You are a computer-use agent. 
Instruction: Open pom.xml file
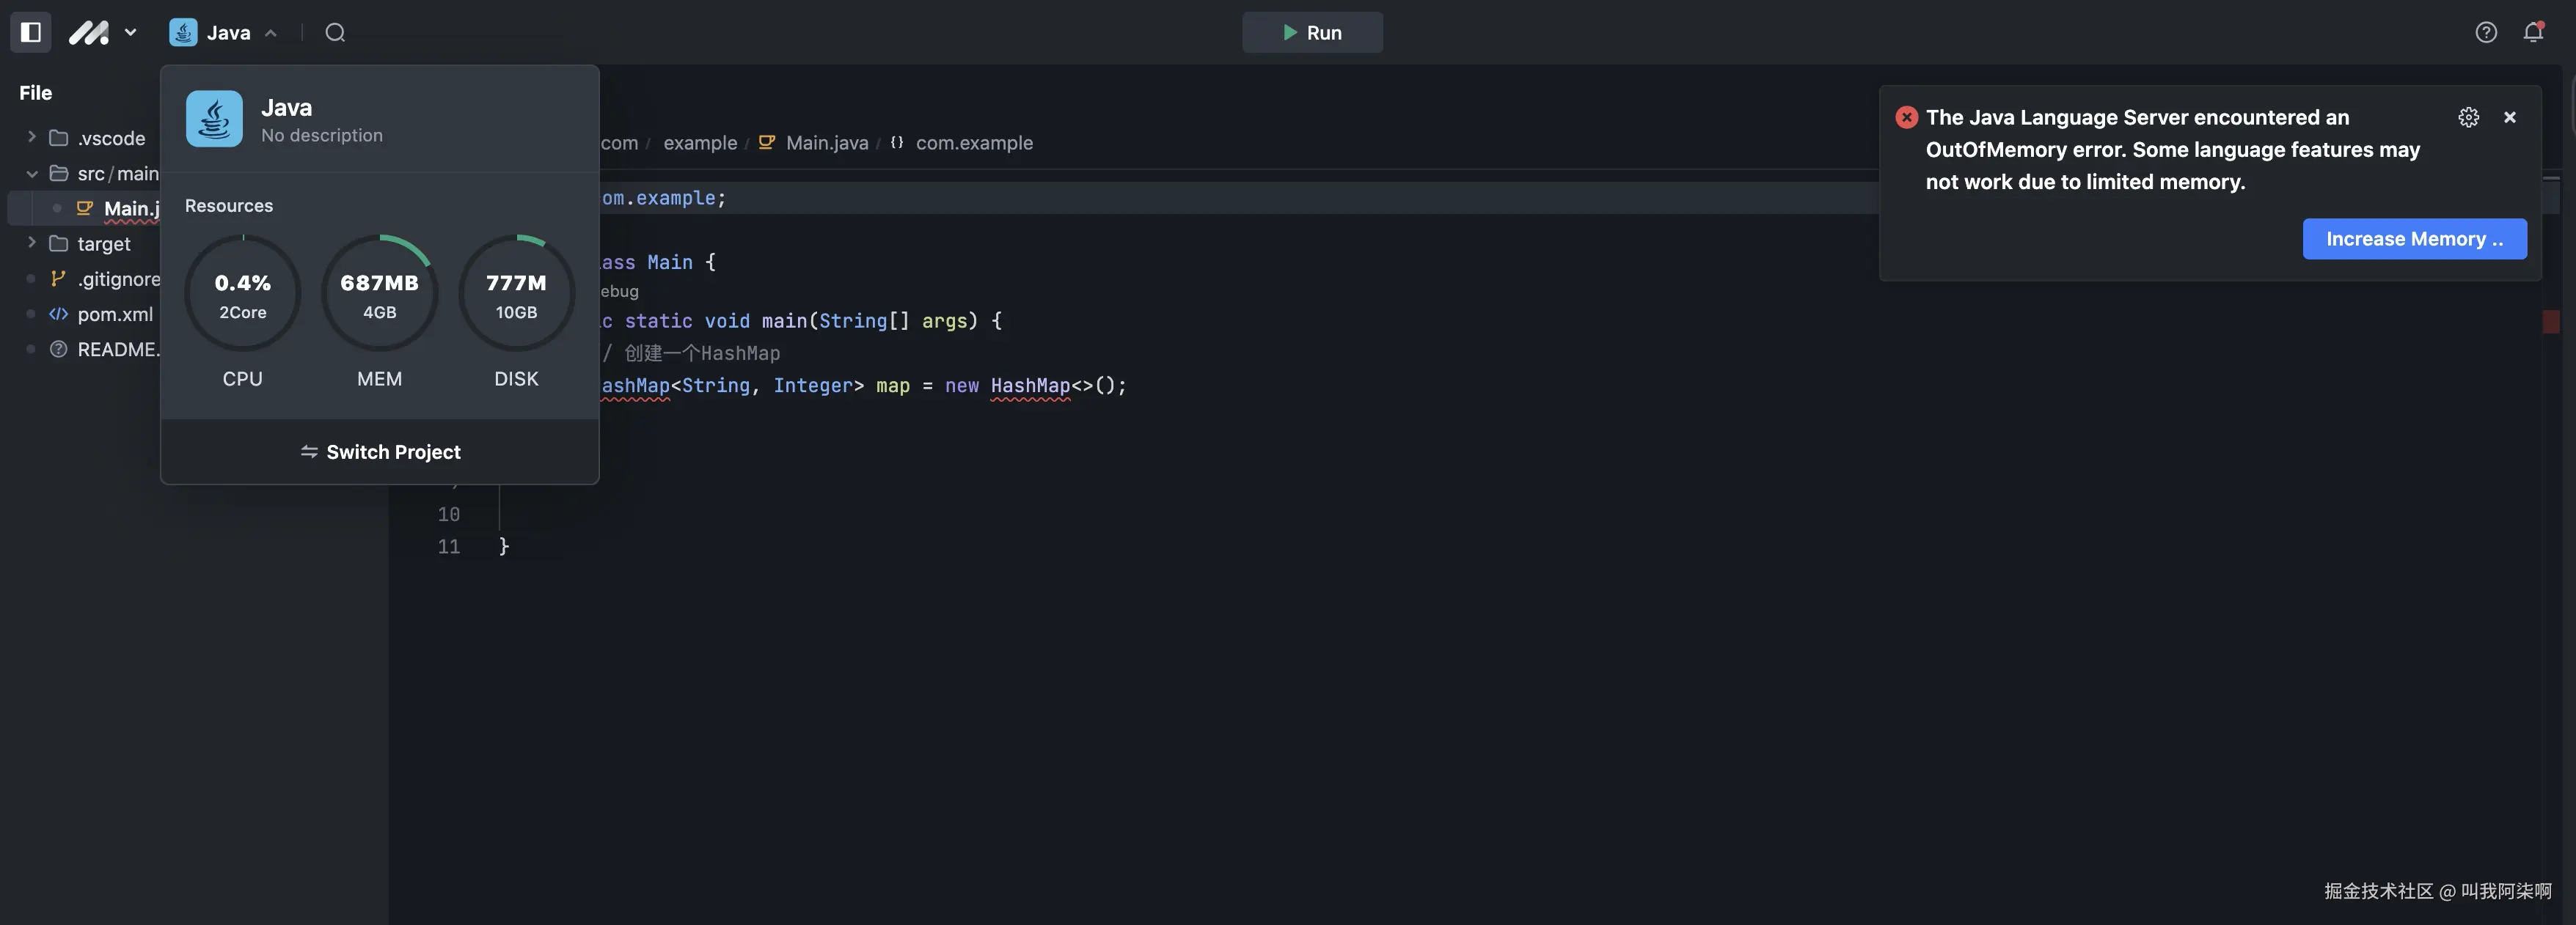tap(114, 314)
